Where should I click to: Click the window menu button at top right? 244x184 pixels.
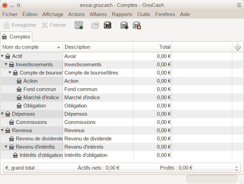coord(239,5)
